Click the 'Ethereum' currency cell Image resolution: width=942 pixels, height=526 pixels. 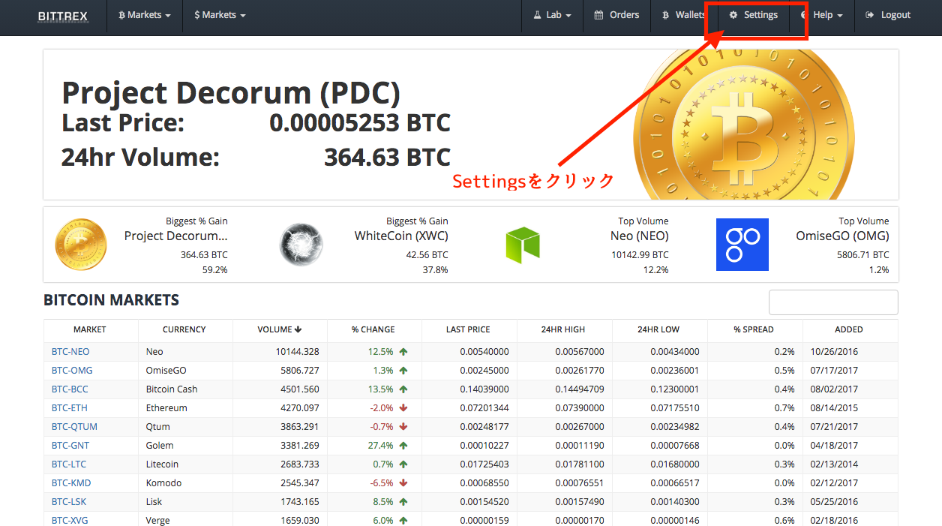[166, 407]
